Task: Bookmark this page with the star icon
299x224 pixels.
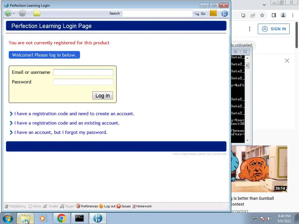Action: tap(262, 15)
